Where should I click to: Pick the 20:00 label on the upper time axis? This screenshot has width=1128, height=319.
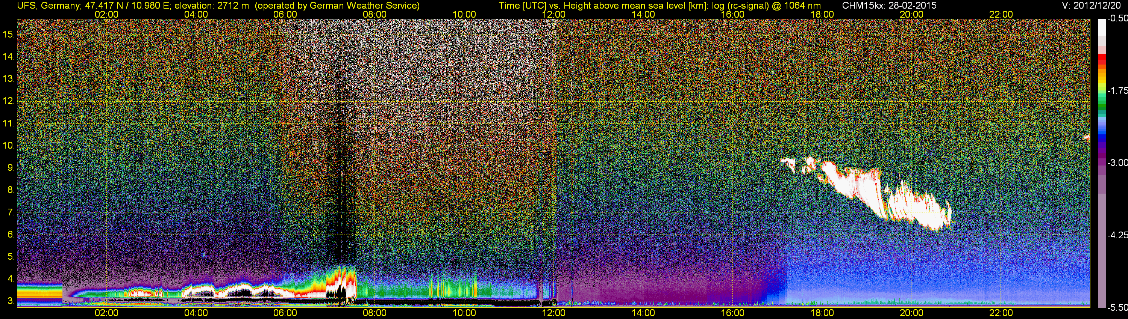(912, 14)
